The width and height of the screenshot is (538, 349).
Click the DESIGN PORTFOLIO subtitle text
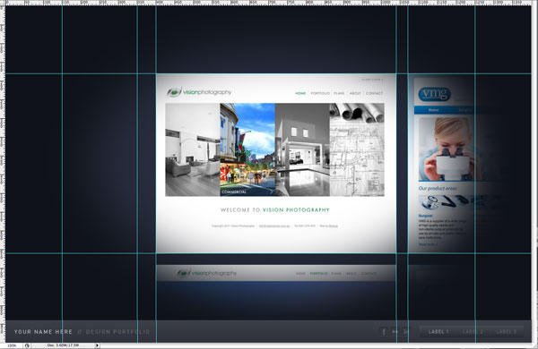click(117, 331)
